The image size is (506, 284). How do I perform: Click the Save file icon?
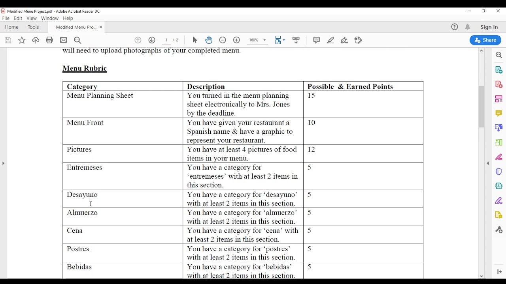click(8, 40)
